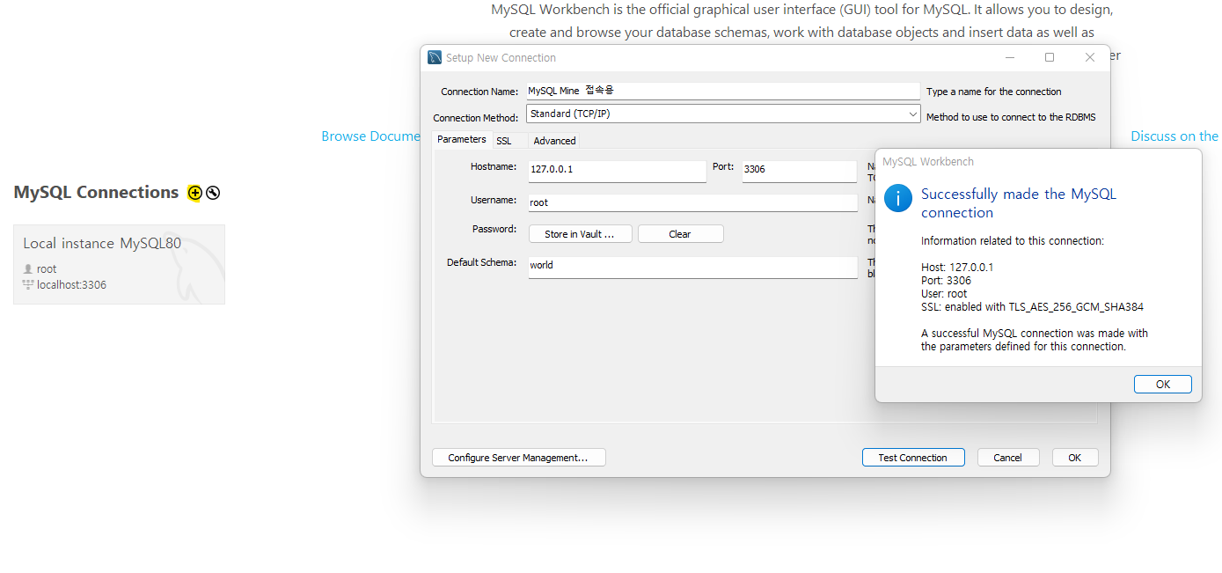The height and width of the screenshot is (573, 1222).
Task: Add a new MySQL connection plus icon
Action: click(195, 193)
